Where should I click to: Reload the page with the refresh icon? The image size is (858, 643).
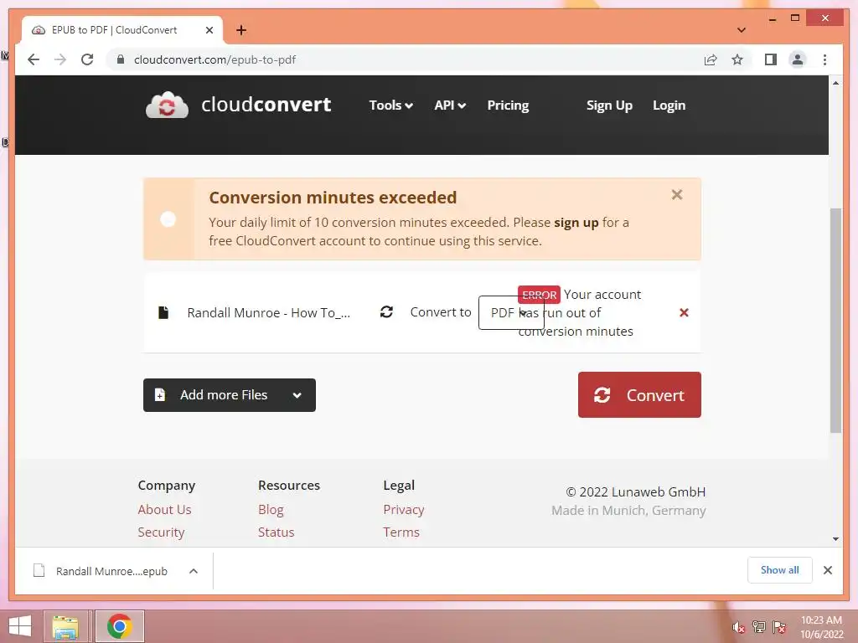click(87, 59)
